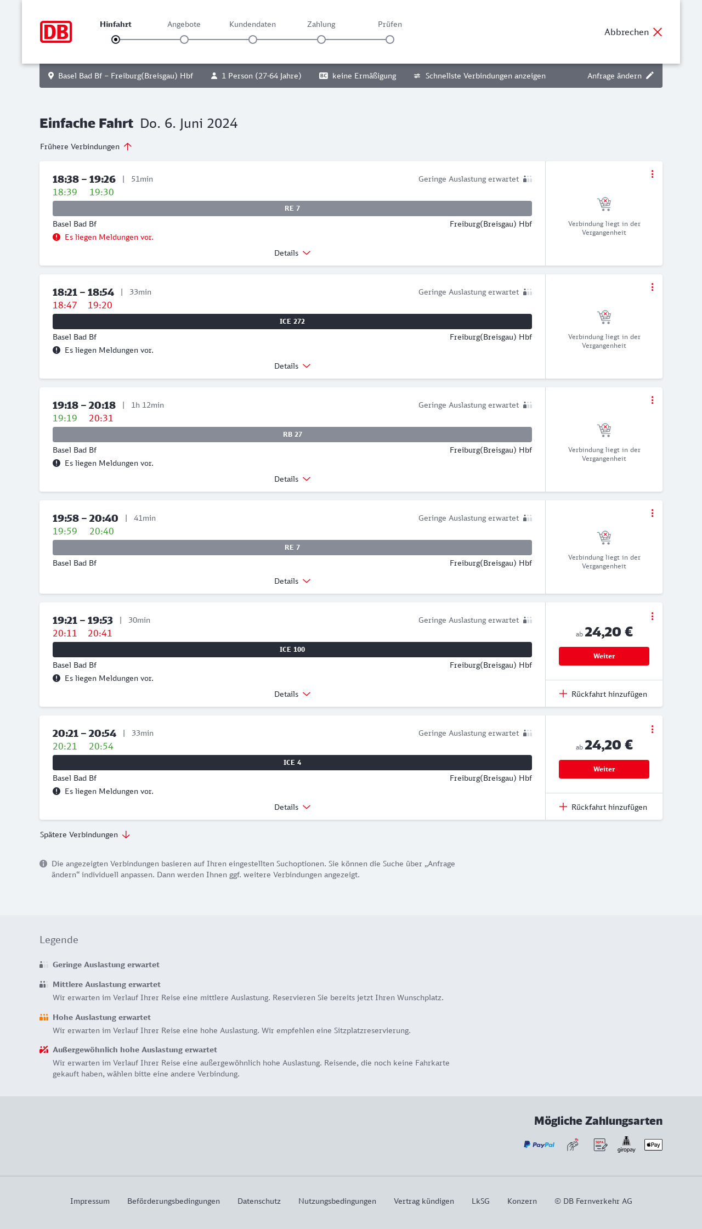Expand Details for the RB 27 connection
The width and height of the screenshot is (702, 1229).
tap(292, 479)
